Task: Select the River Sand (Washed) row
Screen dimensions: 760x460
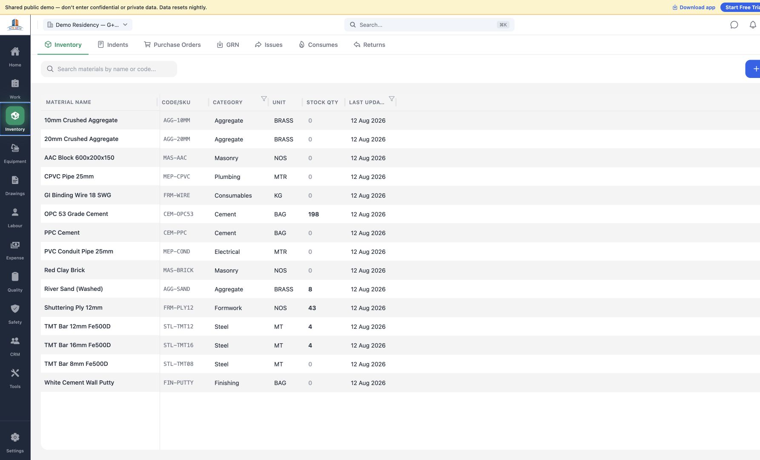Action: point(400,289)
